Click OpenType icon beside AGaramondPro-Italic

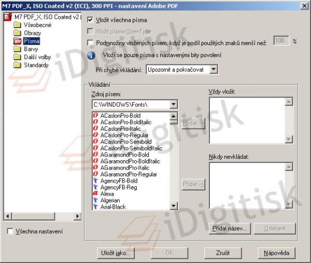point(95,168)
